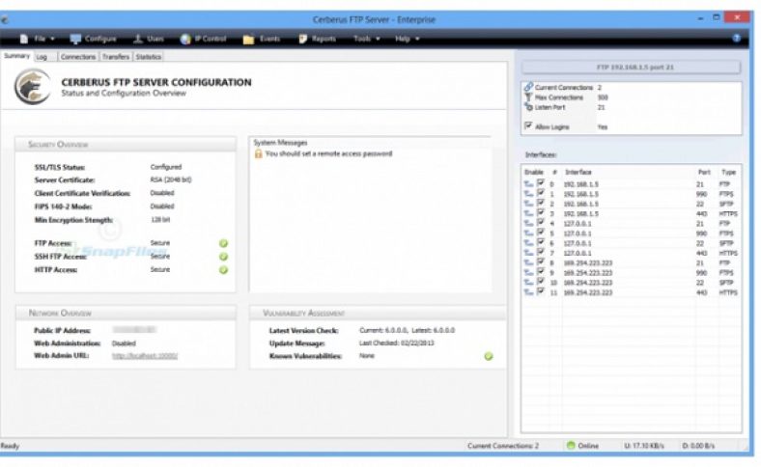Click the 'RSA (2048 bit)' server certificate value
The image size is (761, 467).
pyautogui.click(x=171, y=179)
